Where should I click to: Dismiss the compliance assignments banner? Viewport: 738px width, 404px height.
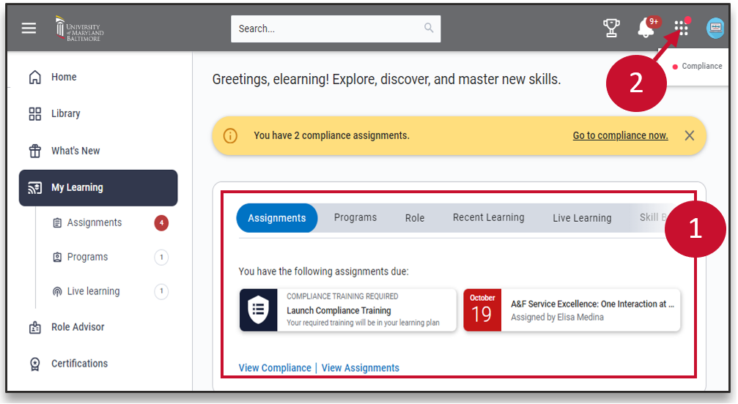tap(689, 135)
